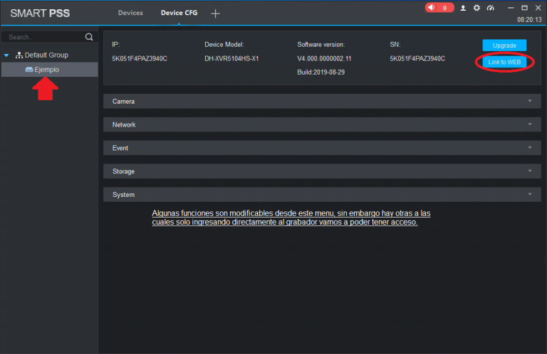
Task: Click the Storage section label
Action: (123, 171)
